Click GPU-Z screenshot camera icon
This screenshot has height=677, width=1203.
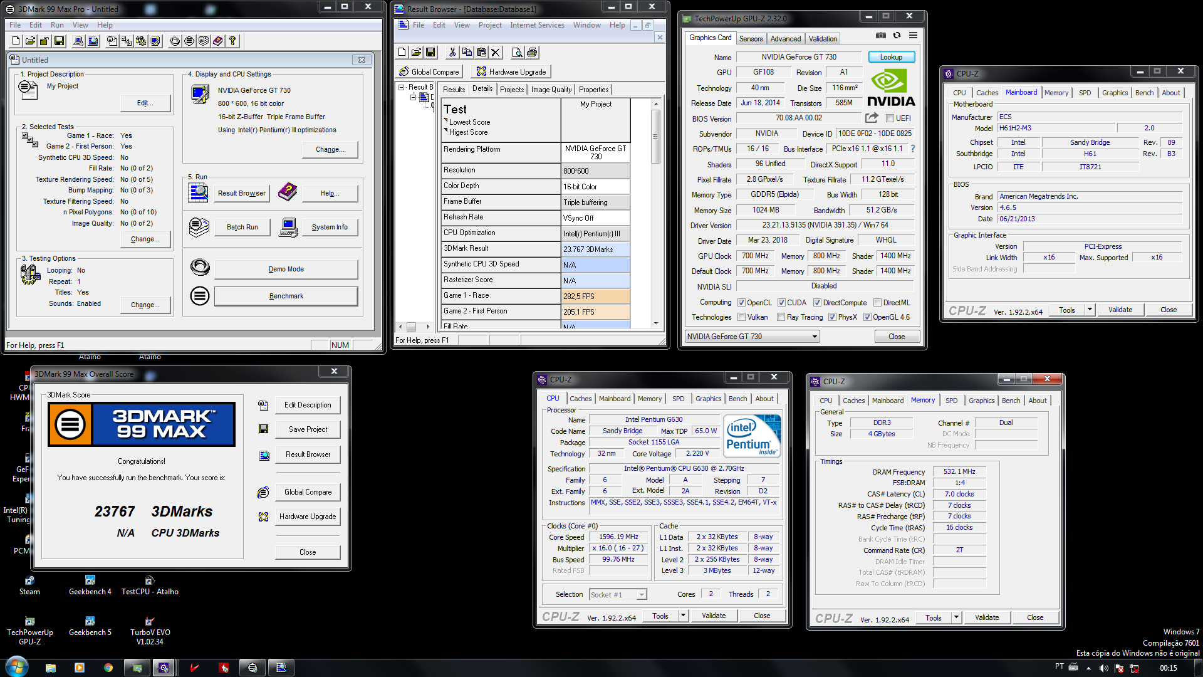point(881,36)
